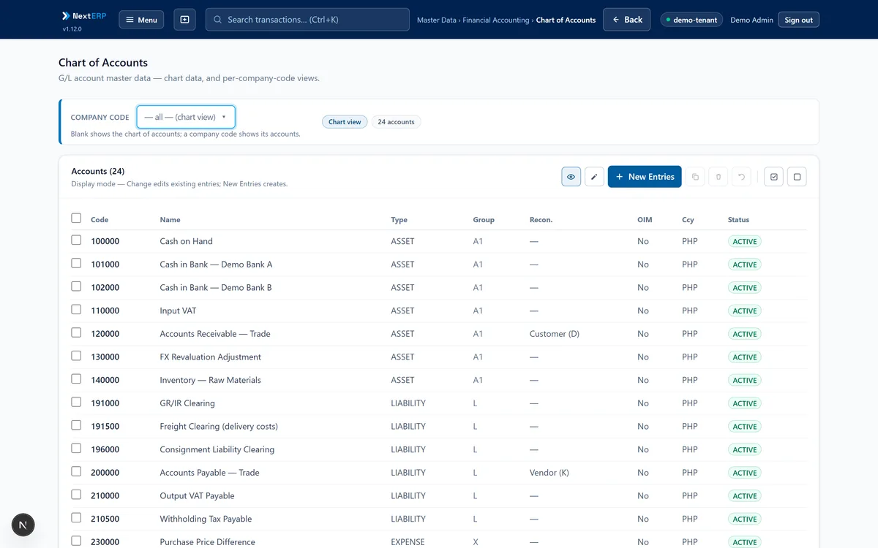Click the Customer (D) recon cell
878x548 pixels.
tap(555, 334)
